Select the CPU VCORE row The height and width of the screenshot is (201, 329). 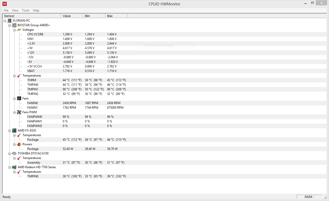click(x=176, y=34)
